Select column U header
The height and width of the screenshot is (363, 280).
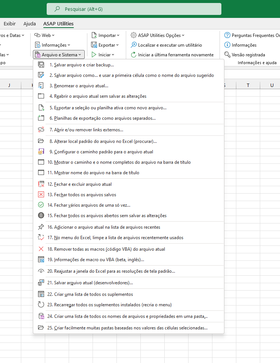[x=270, y=85]
